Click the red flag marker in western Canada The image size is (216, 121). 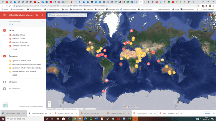click(90, 43)
